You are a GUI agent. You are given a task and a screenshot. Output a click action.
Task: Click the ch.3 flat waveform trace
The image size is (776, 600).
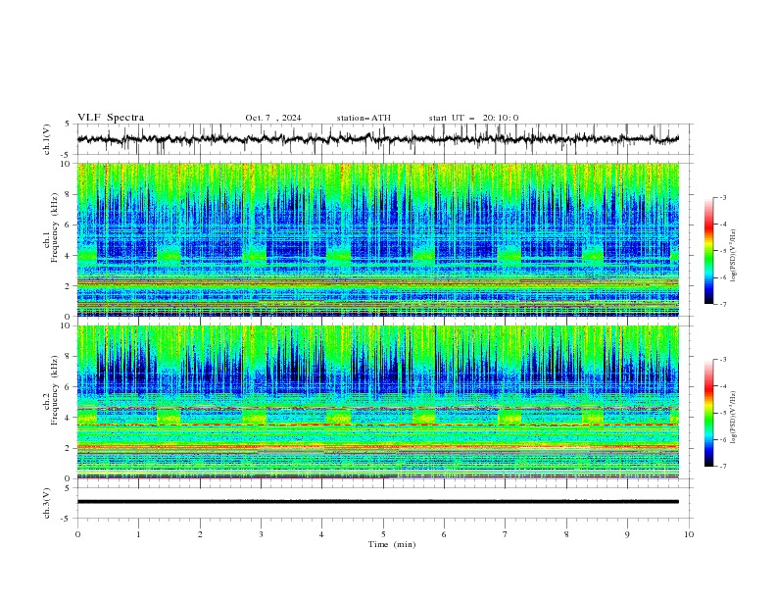click(378, 502)
